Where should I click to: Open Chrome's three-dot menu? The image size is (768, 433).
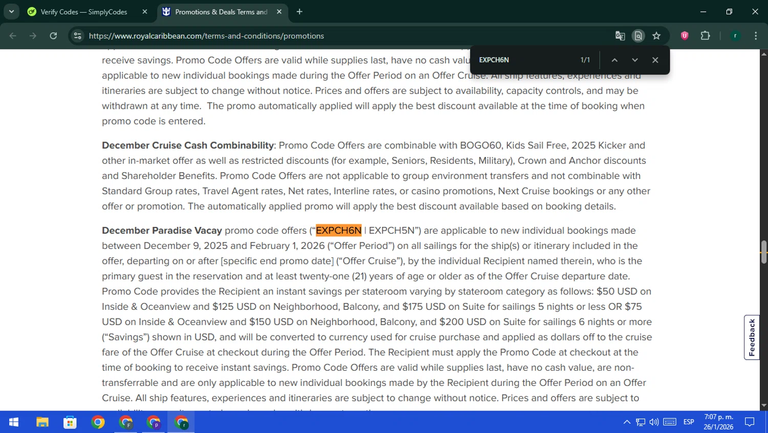pos(756,36)
